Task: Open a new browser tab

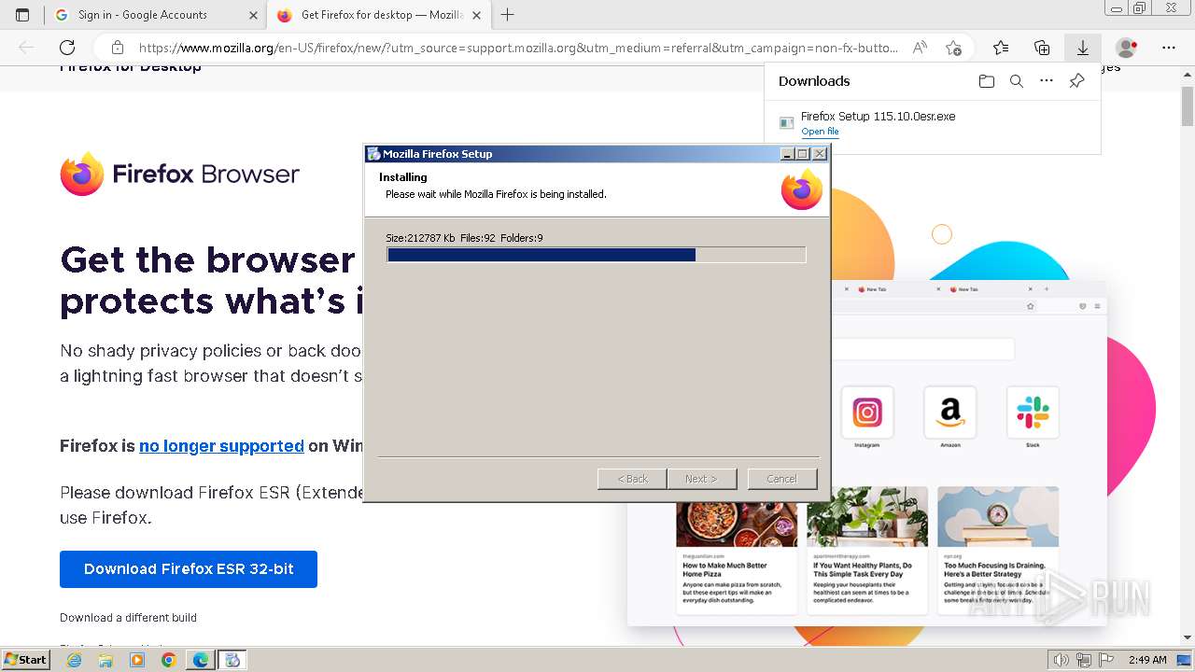Action: 508,15
